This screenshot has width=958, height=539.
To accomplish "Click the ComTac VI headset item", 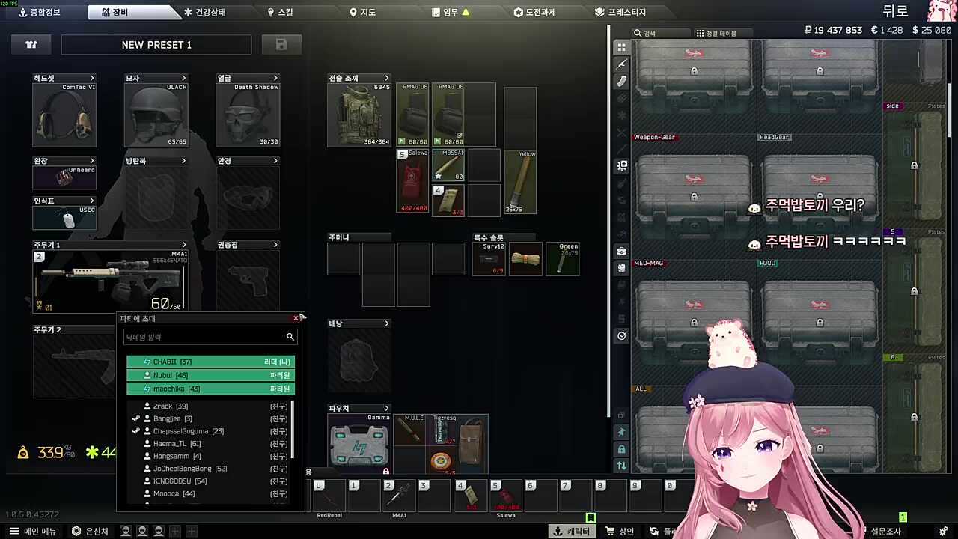I will click(x=64, y=115).
